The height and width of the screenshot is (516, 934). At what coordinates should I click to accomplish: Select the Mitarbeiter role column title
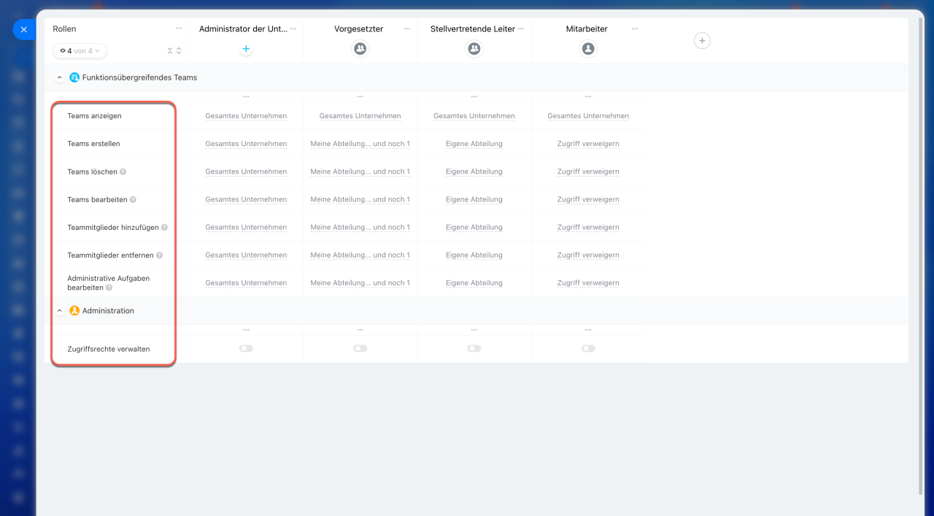pyautogui.click(x=587, y=29)
